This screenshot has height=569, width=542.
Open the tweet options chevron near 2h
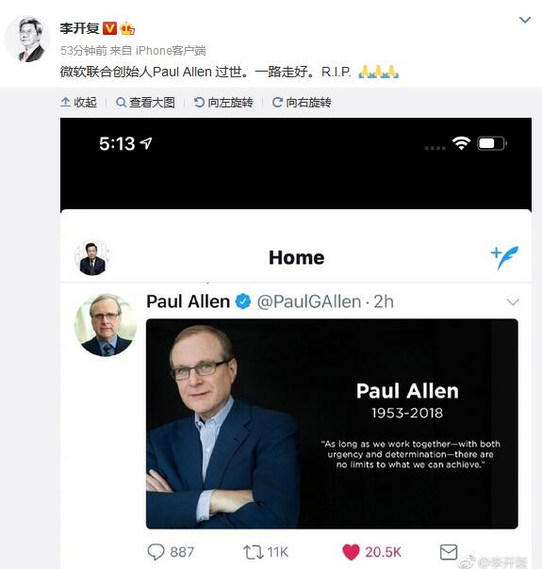click(513, 301)
